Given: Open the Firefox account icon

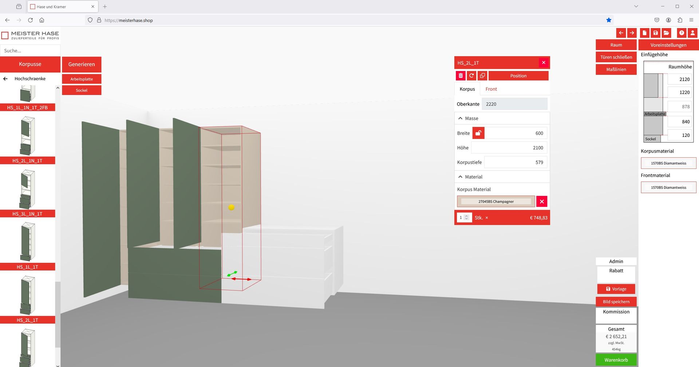Looking at the screenshot, I should [x=668, y=20].
